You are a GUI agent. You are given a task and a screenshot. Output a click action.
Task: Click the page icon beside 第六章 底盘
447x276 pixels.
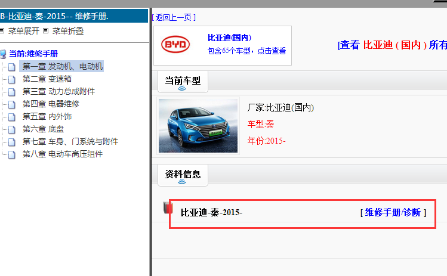pyautogui.click(x=12, y=129)
